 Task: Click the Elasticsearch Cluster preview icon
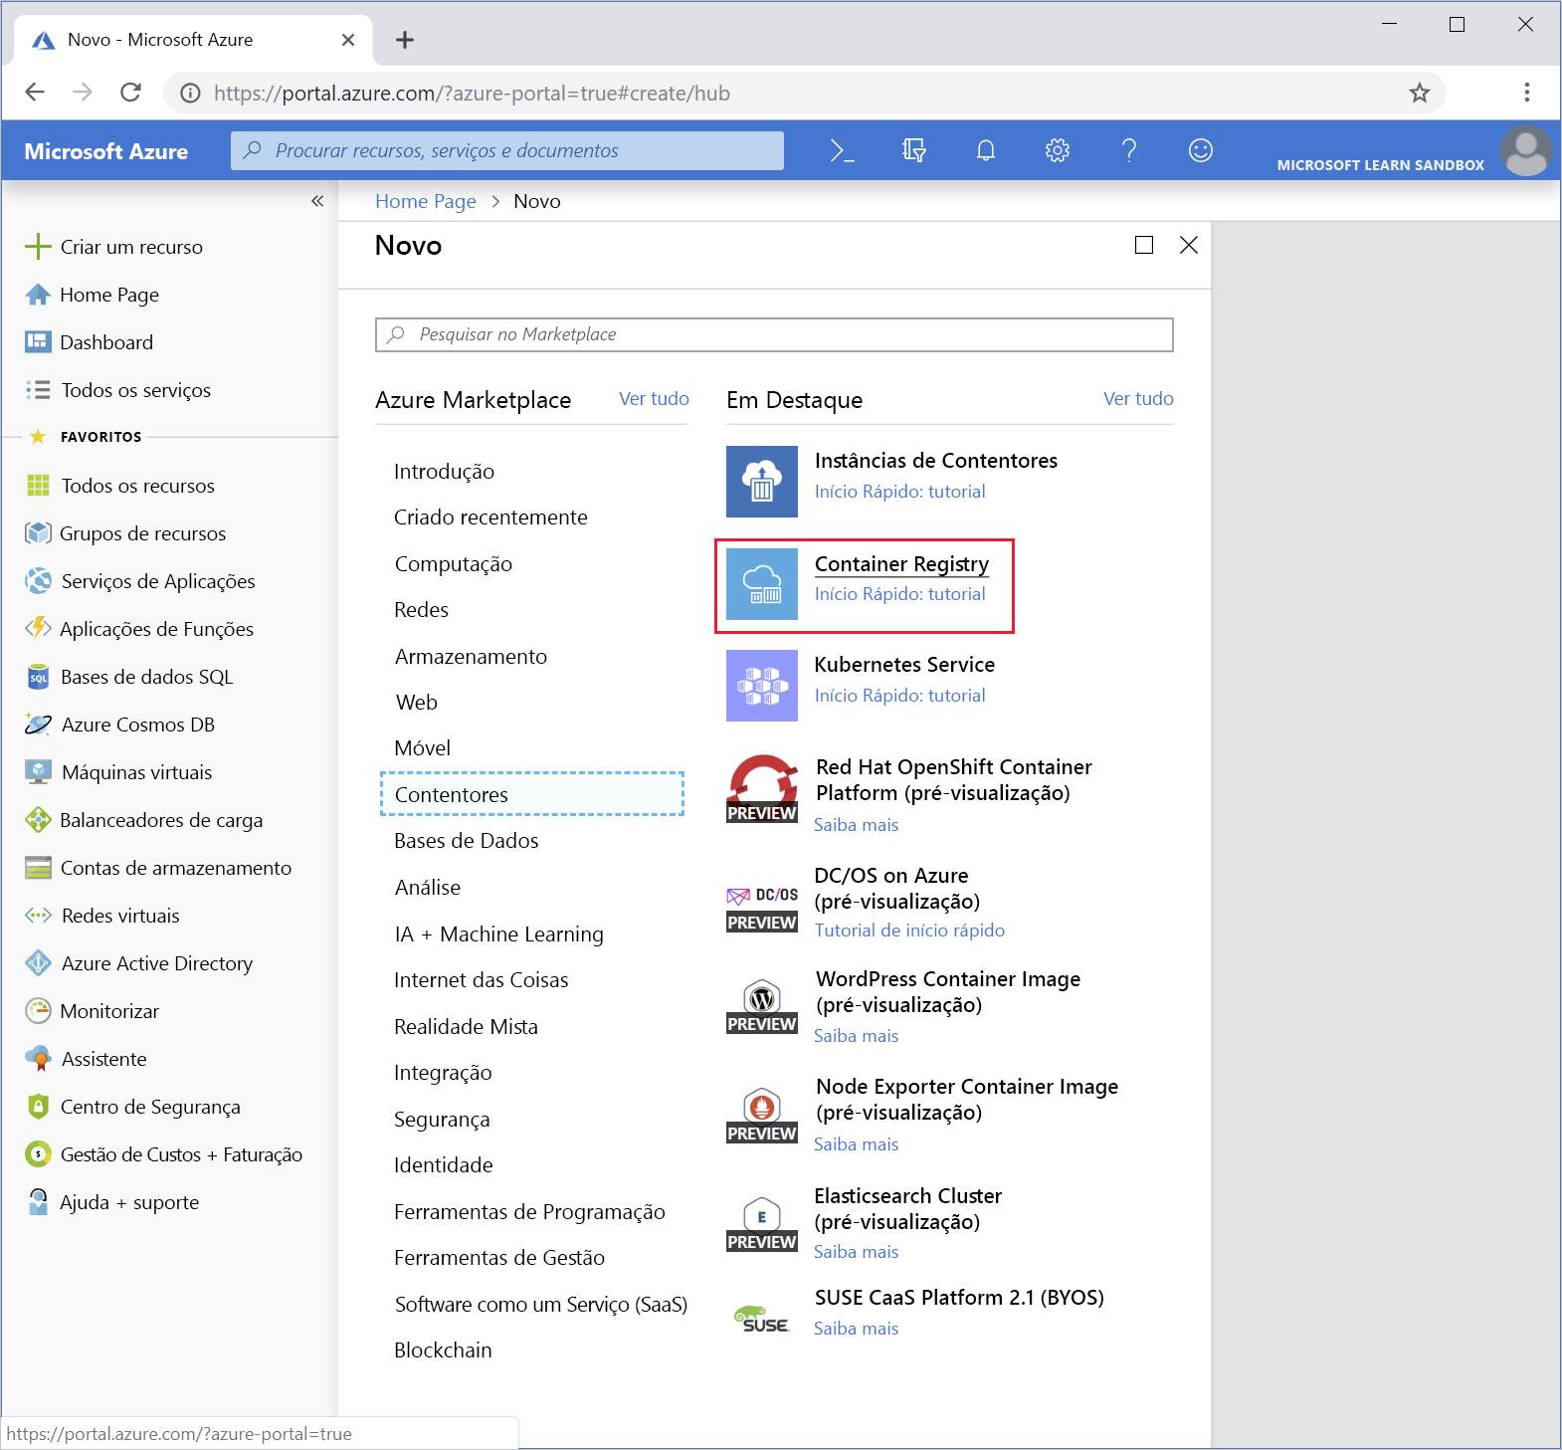[761, 1224]
